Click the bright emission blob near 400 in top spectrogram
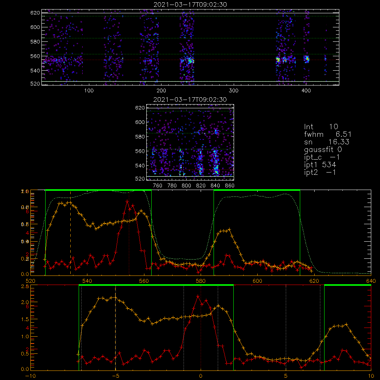 point(307,59)
